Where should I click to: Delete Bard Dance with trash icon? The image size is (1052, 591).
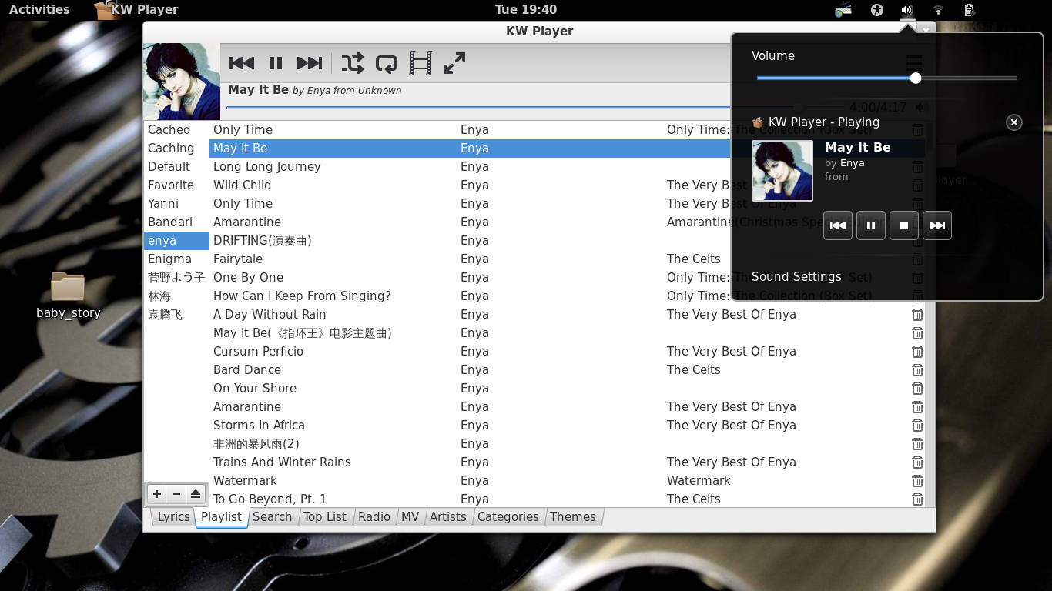coord(917,370)
